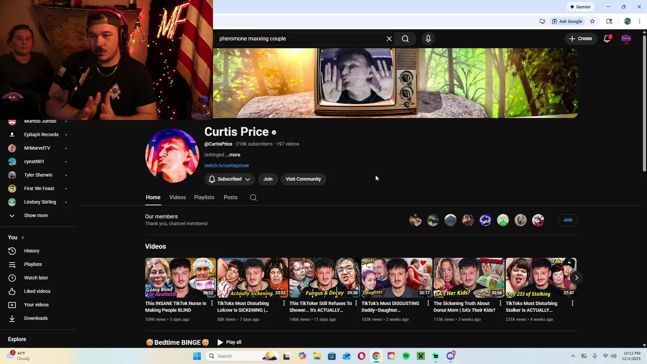This screenshot has height=364, width=647.
Task: Open Lindsey Stirling subscription
Action: (39, 202)
